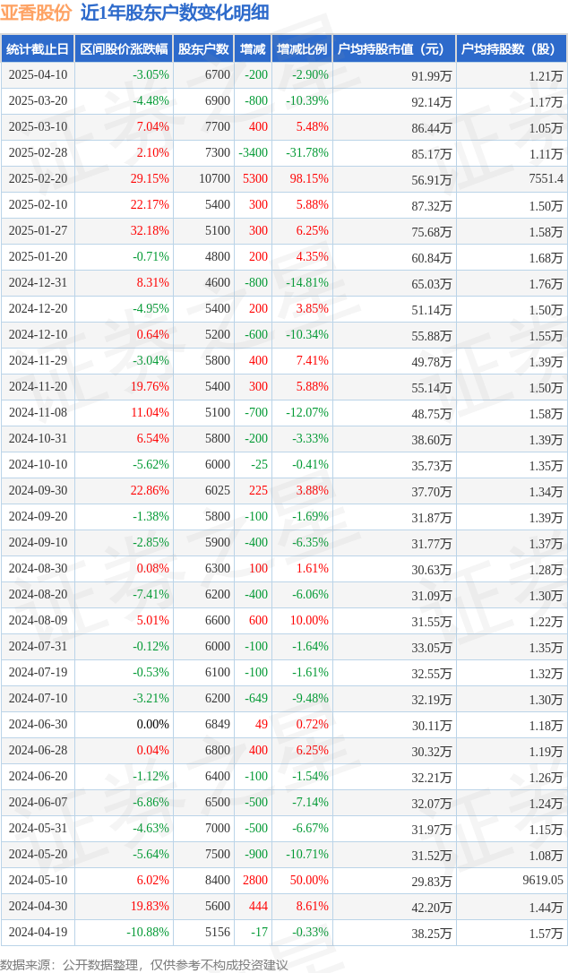Click the 区间股价涨跌幅 column header
The width and height of the screenshot is (568, 973).
(x=124, y=49)
